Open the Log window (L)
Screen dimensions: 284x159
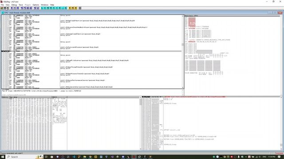(42, 8)
